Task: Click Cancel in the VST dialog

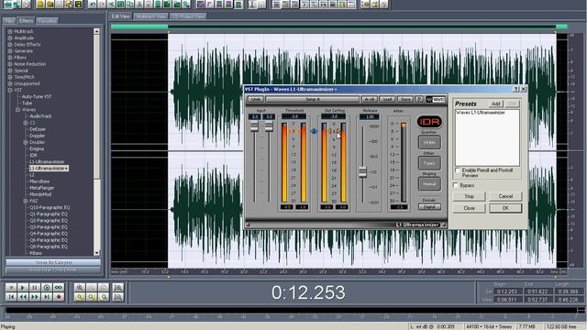Action: pos(505,196)
